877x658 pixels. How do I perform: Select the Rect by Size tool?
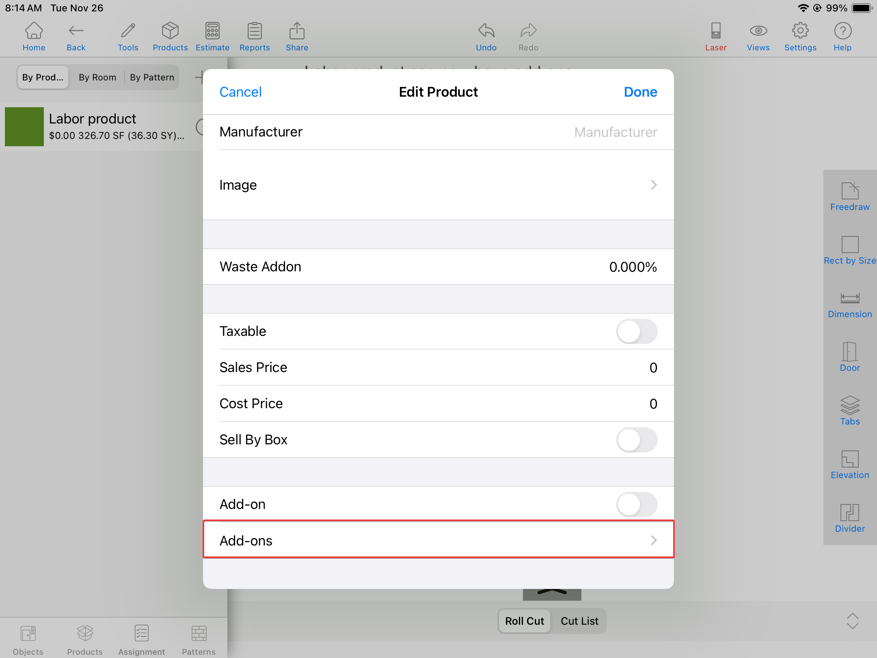coord(850,250)
